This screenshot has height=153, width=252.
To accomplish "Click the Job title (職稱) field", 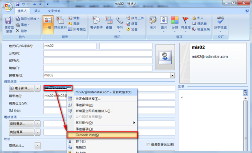I will click(98, 68).
